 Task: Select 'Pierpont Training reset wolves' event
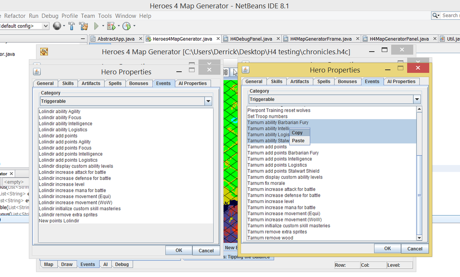(332, 110)
